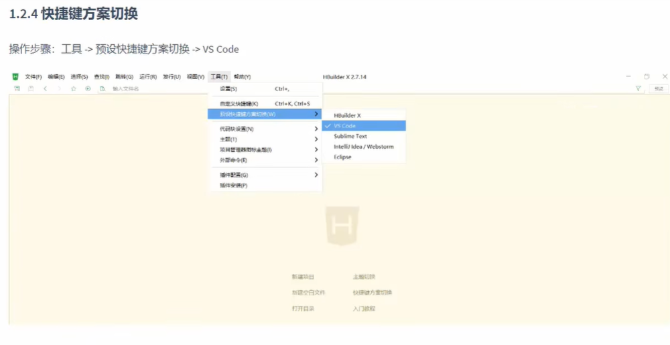Expand the 项目管理器图标主题 submenu arrow
Viewport: 670px width, 345px height.
(x=316, y=150)
